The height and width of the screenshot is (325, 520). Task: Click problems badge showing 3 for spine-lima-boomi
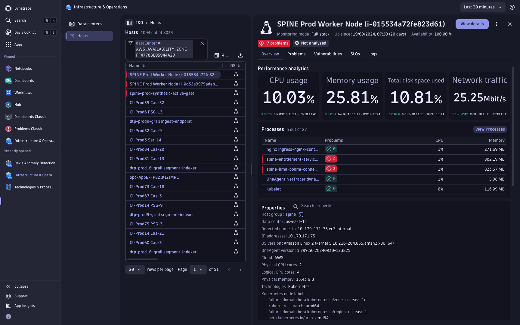pos(331,169)
